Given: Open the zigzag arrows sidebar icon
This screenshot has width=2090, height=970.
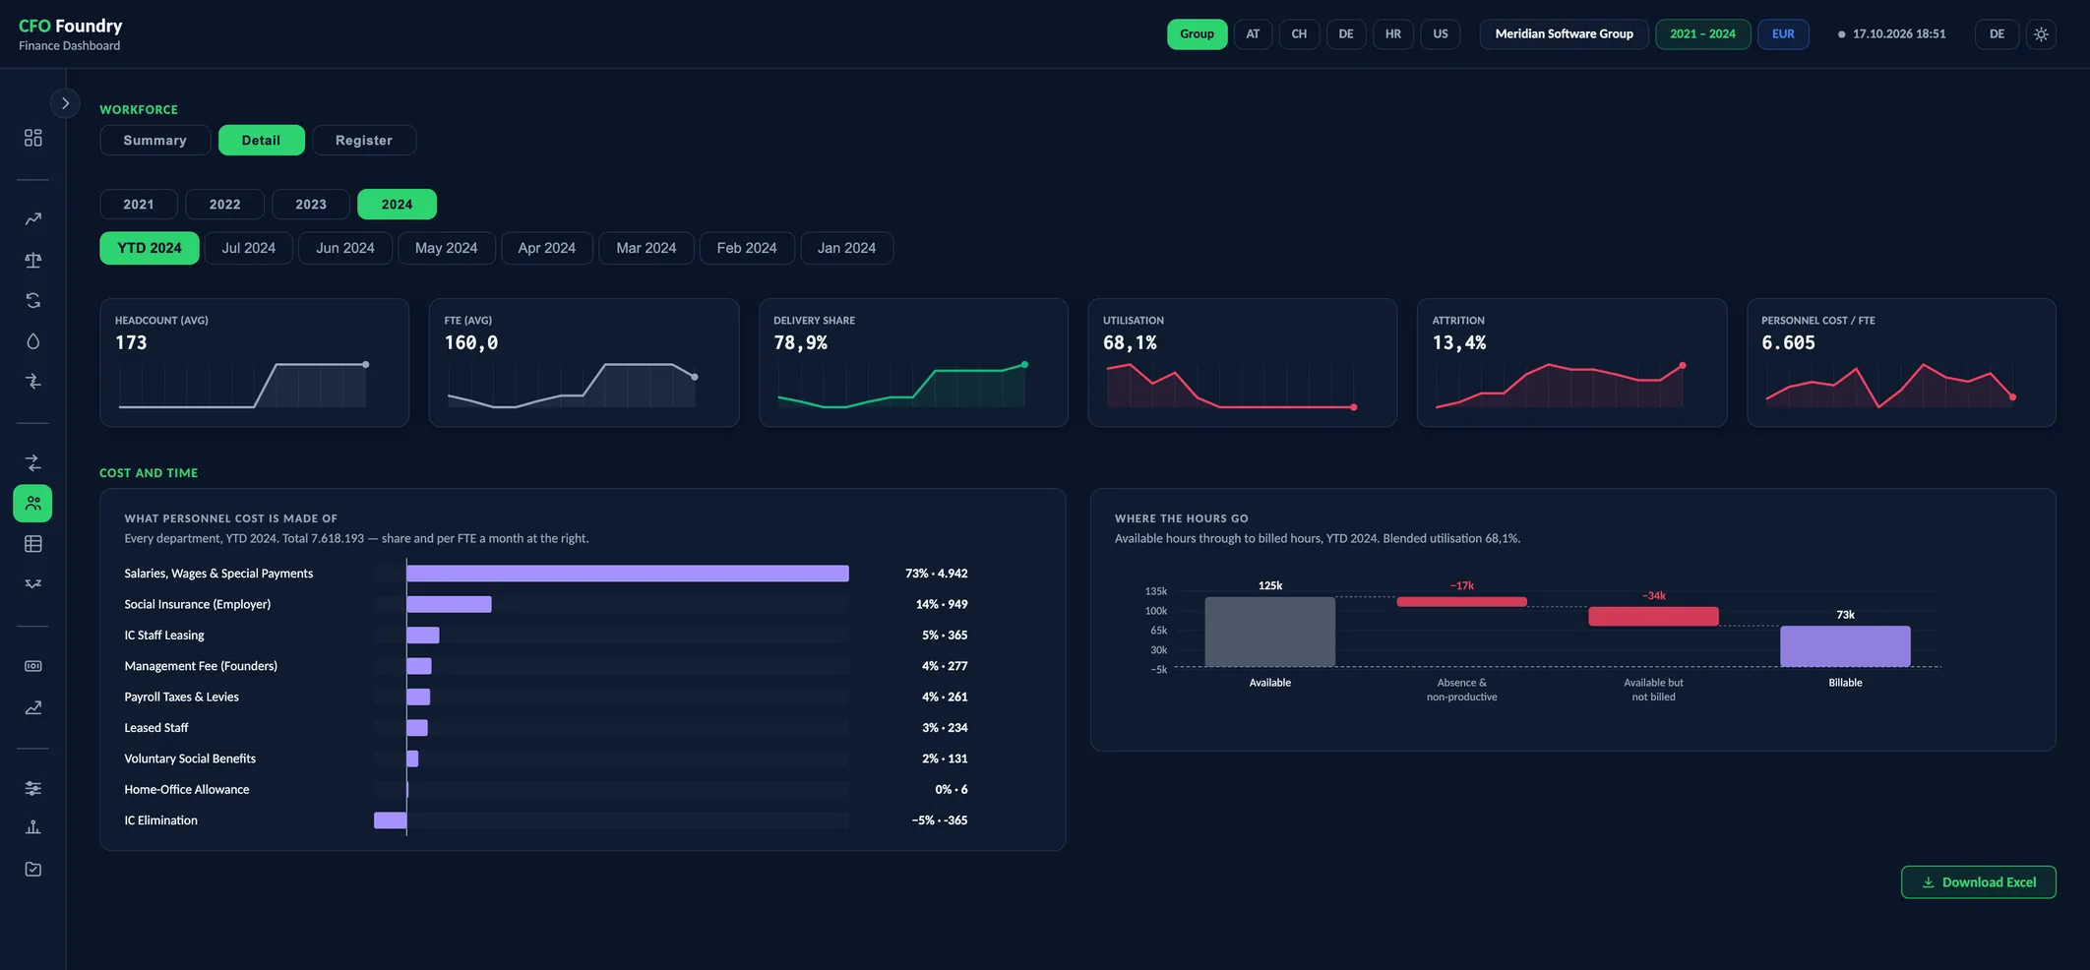Looking at the screenshot, I should (x=32, y=583).
